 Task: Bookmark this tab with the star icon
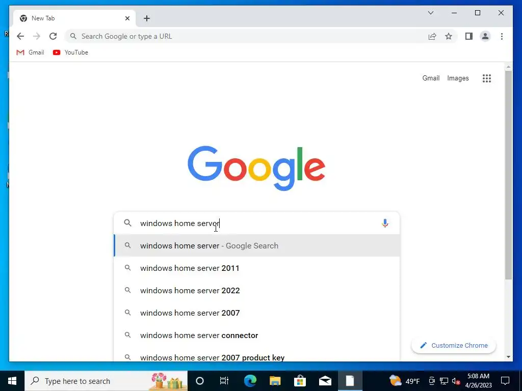[x=449, y=36]
